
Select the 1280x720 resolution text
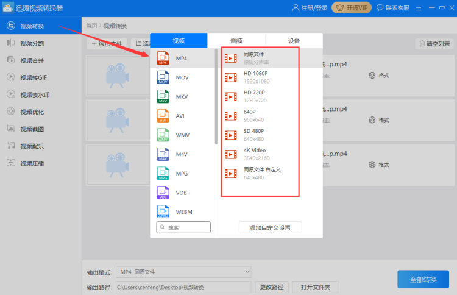[255, 101]
